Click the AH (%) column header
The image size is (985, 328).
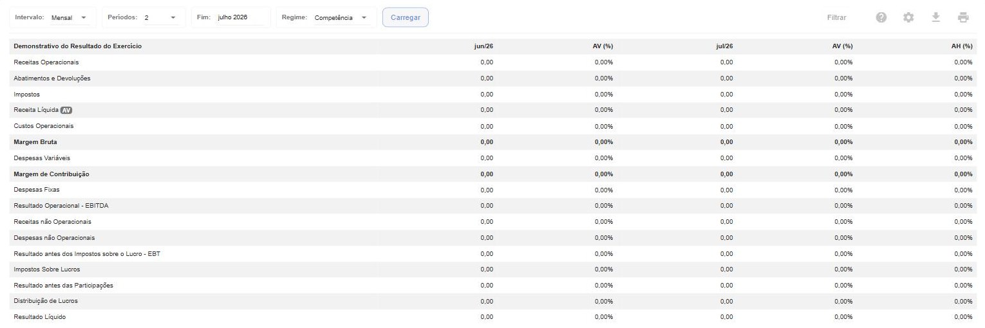point(962,46)
